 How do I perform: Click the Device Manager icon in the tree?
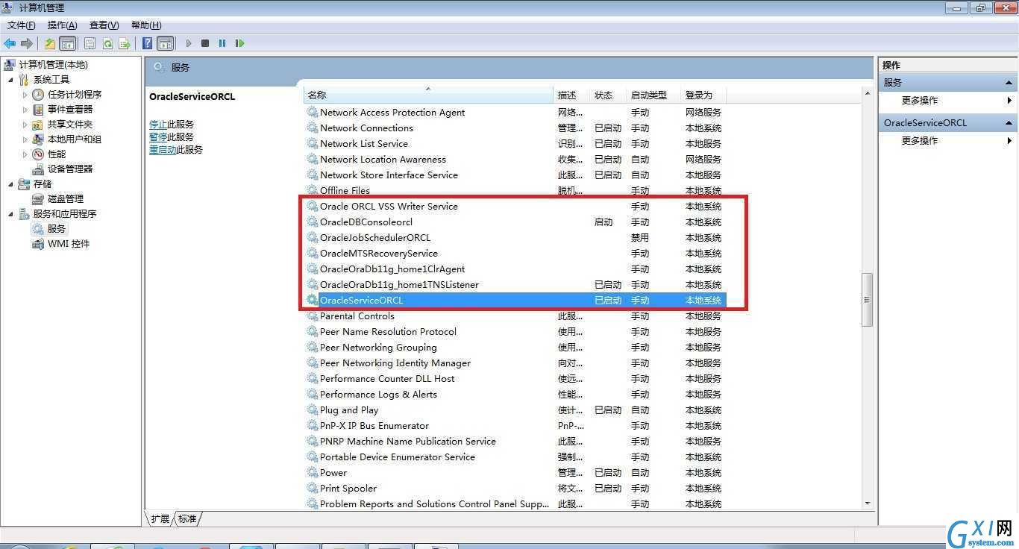38,169
